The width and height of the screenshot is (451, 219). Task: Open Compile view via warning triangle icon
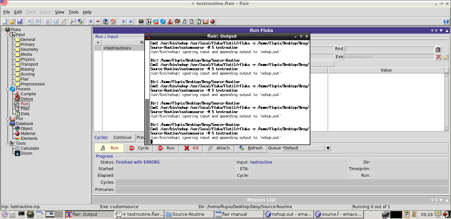tap(170, 21)
